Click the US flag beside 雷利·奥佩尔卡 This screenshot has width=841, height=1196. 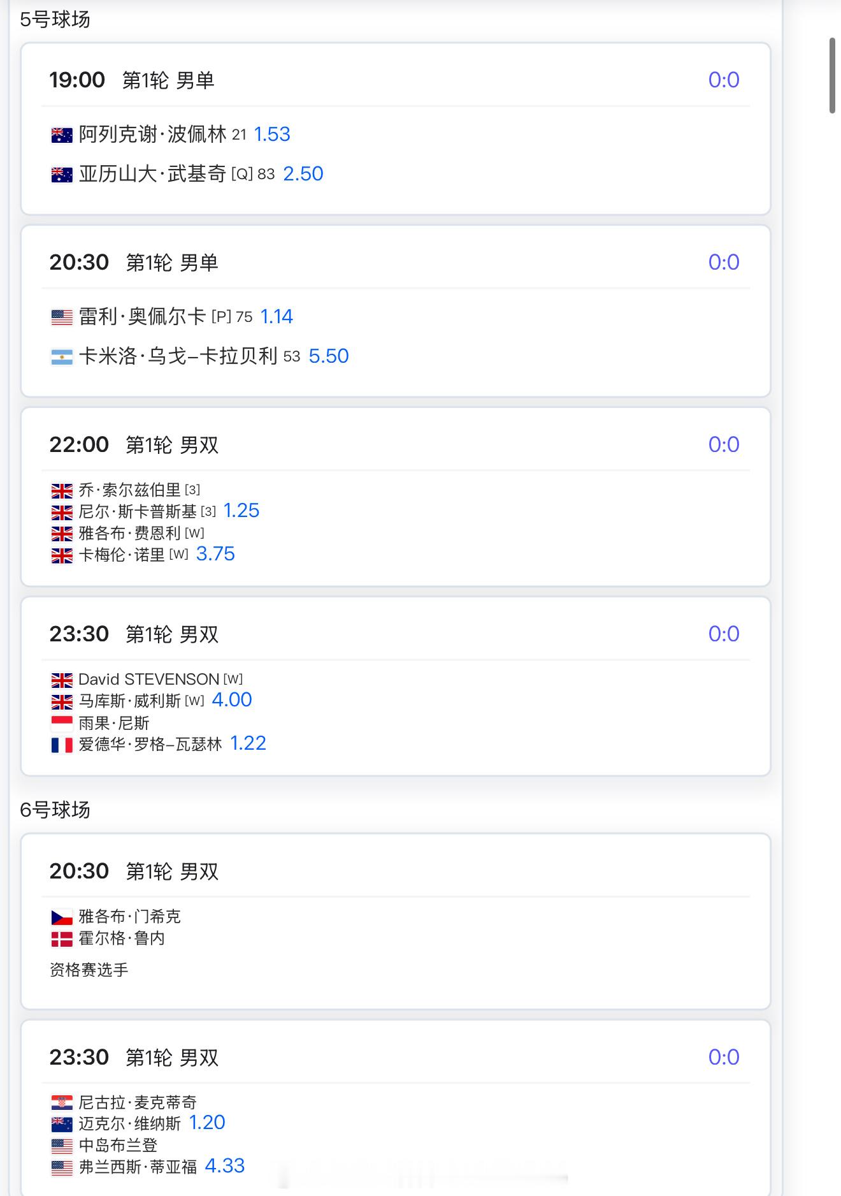[62, 317]
